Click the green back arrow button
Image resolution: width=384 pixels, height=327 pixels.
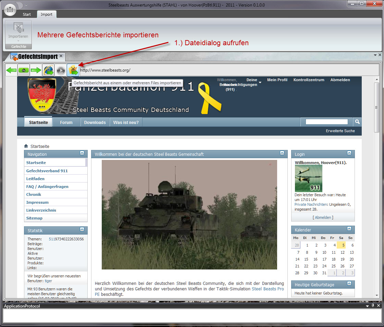point(11,70)
